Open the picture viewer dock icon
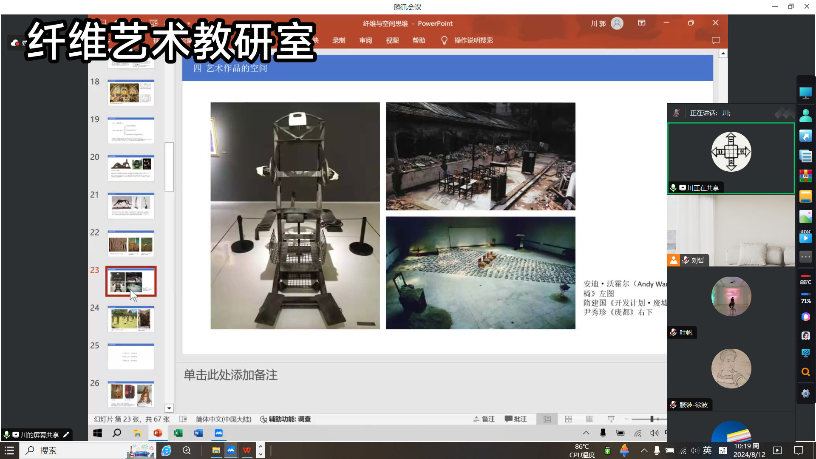816x459 pixels. tap(805, 216)
